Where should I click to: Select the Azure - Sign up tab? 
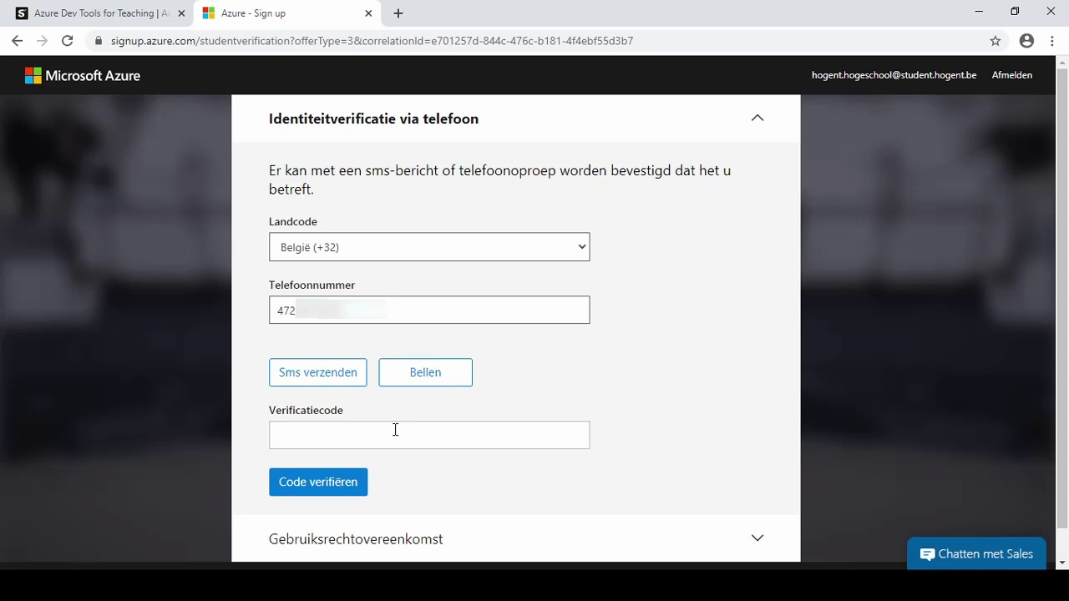286,13
